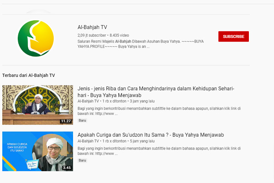
Task: Click the Al-Bahjah TV channel name
Action: [92, 27]
